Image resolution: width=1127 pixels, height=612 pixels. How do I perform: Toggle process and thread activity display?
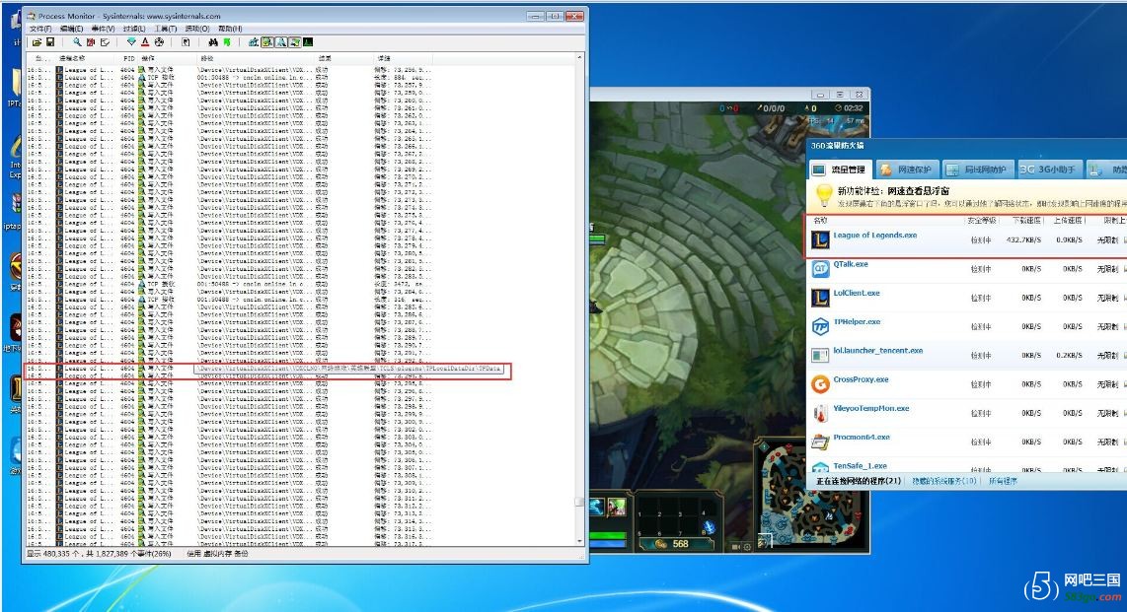[x=295, y=42]
